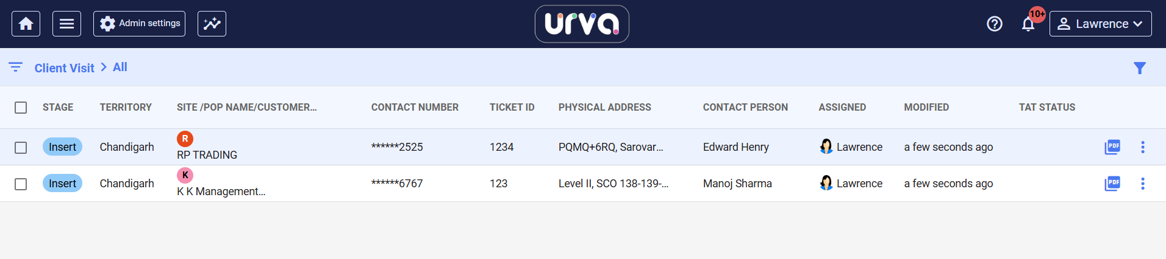
Task: Expand the Lawrence user dropdown
Action: [1100, 24]
